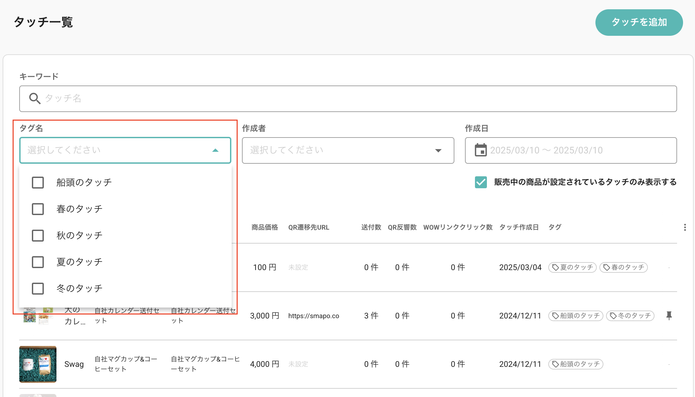Click the 4,000 円 price cell

(x=265, y=364)
